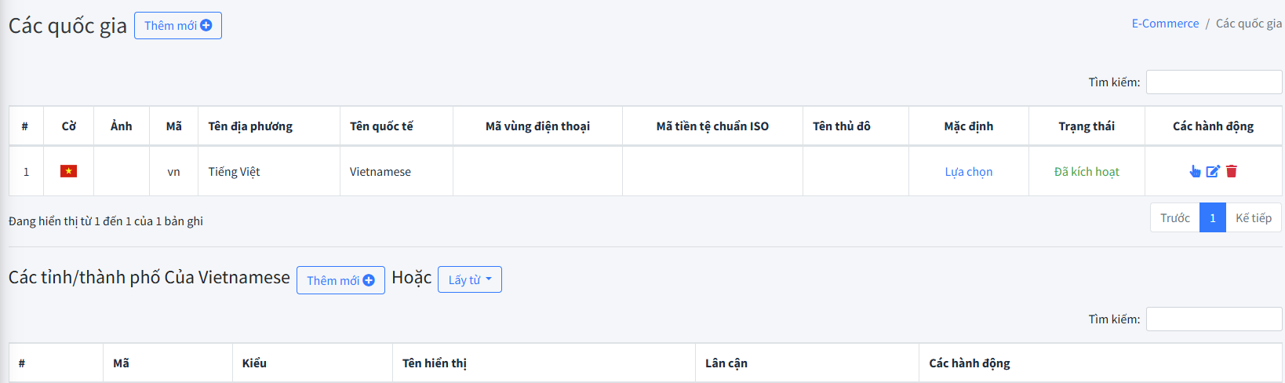This screenshot has height=383, width=1285.
Task: Focus the countries Tìm kiếm search field
Action: [x=1214, y=82]
